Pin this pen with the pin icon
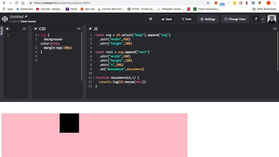Viewport: 279px width, 157px height. coord(256,19)
